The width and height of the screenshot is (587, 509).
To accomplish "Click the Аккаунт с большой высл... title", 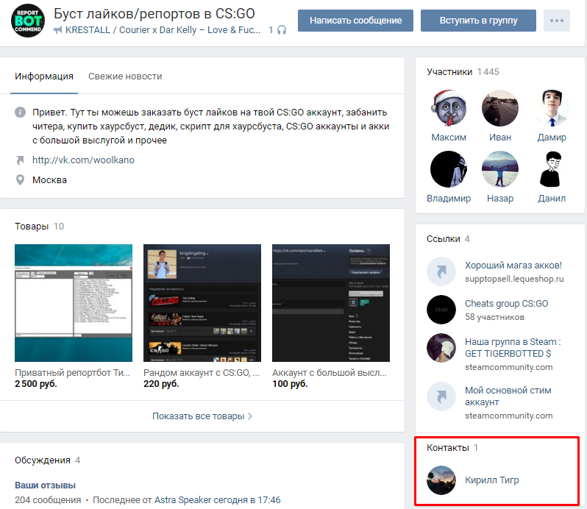I will [x=330, y=373].
